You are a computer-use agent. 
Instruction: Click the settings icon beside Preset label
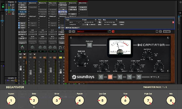tap(96, 20)
